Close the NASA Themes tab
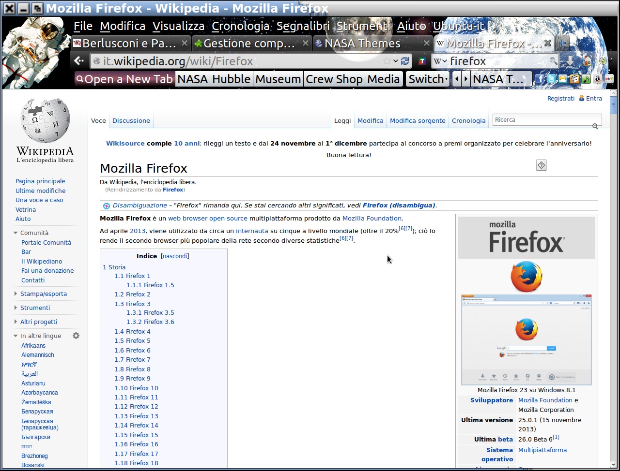620x471 pixels. (426, 43)
